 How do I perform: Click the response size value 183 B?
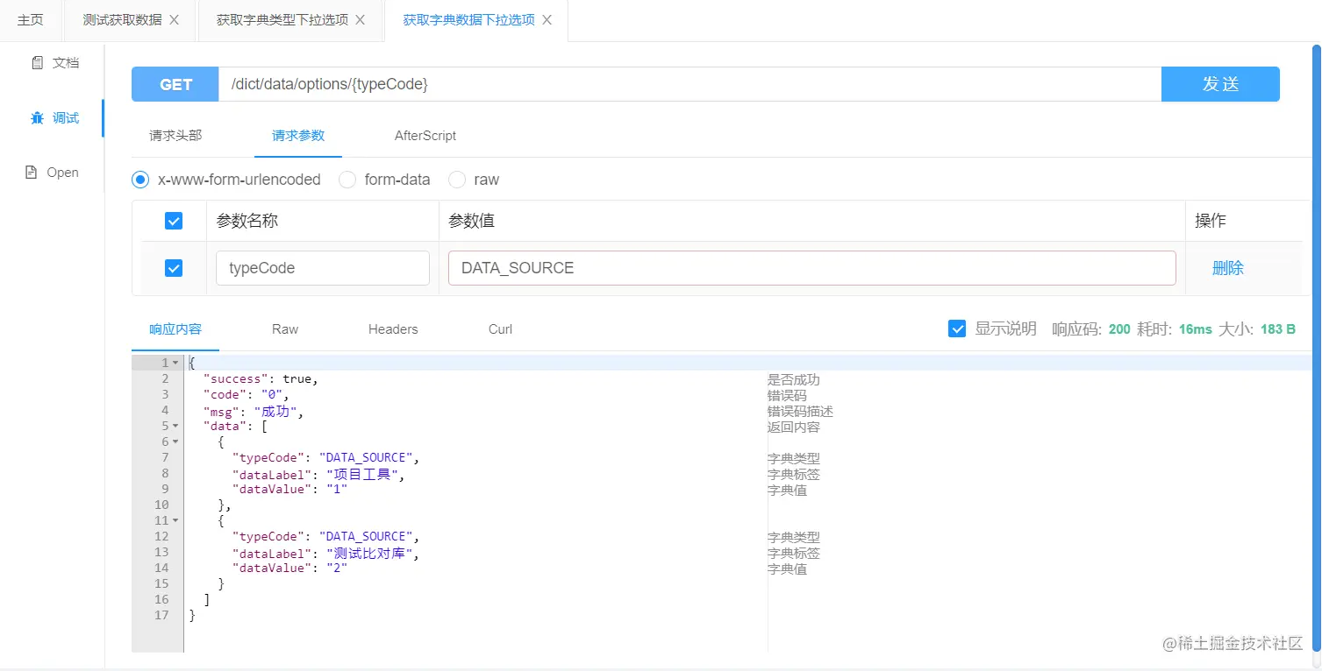coord(1278,329)
